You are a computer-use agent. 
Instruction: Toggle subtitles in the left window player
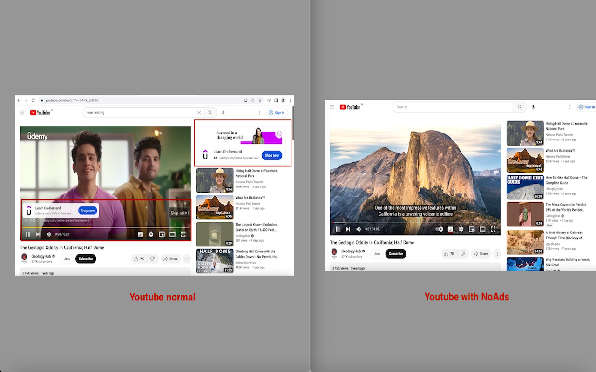click(140, 234)
